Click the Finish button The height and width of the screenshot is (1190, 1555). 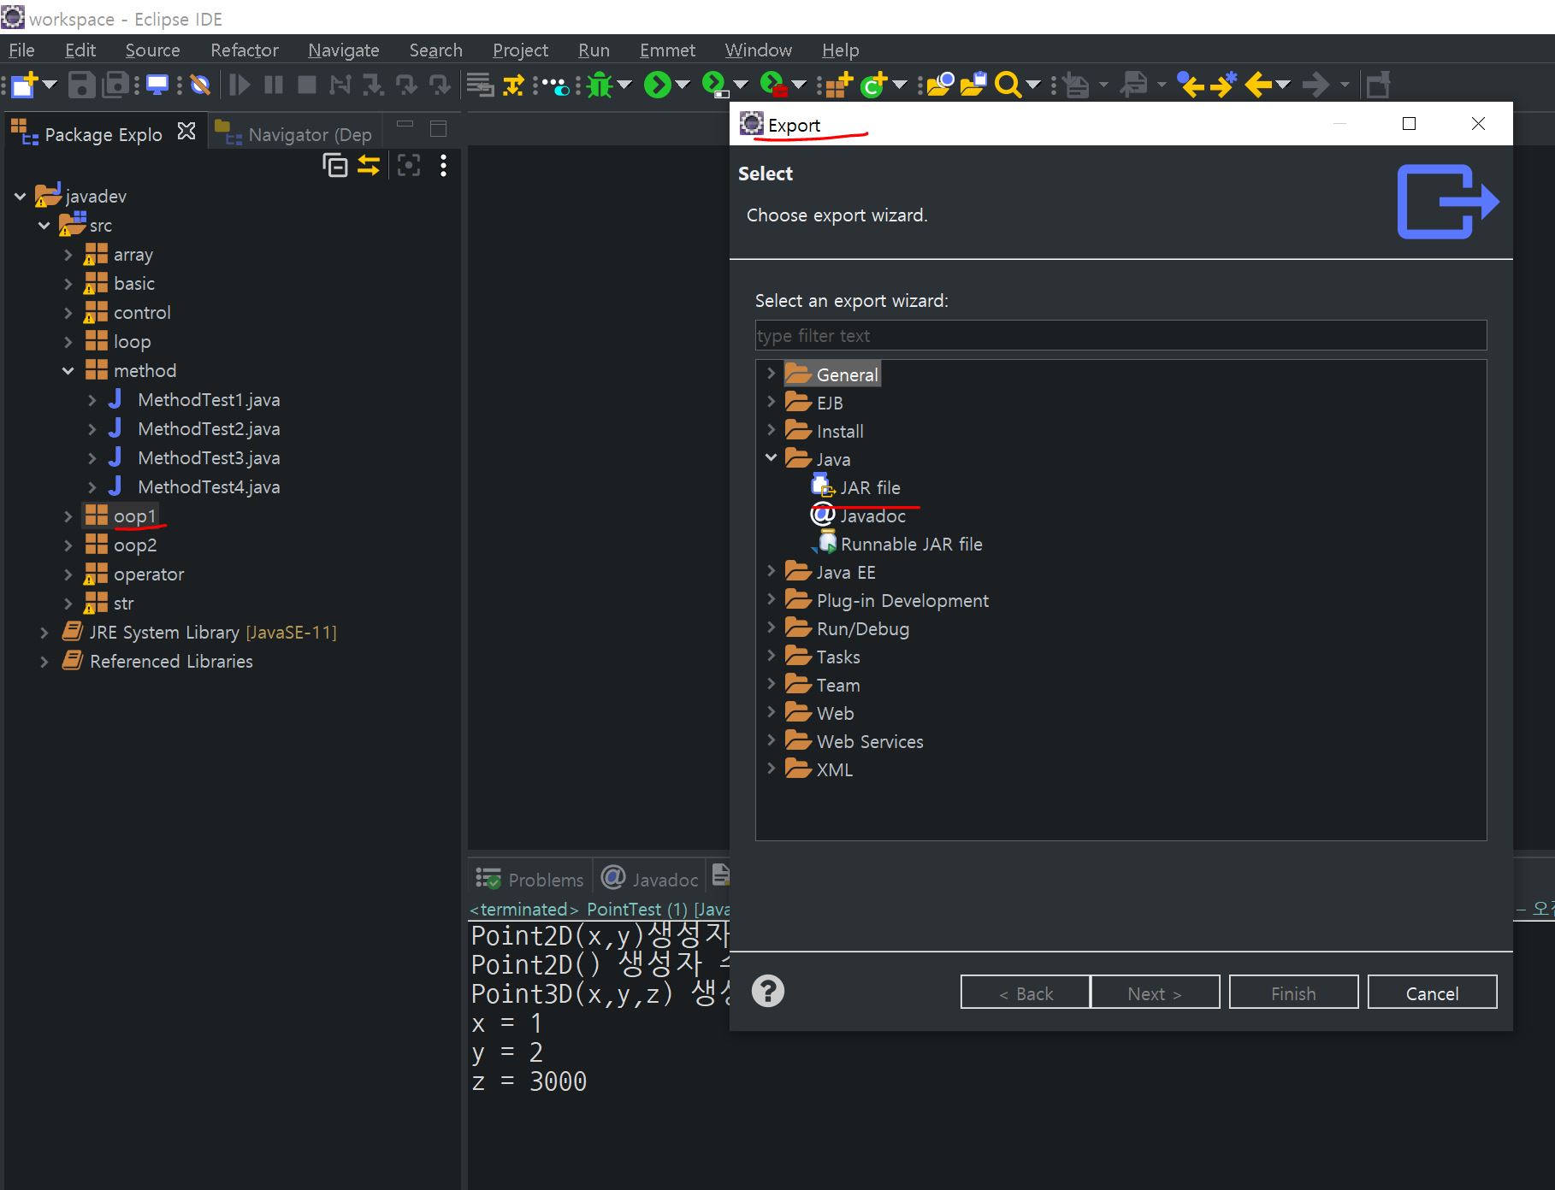click(1293, 993)
